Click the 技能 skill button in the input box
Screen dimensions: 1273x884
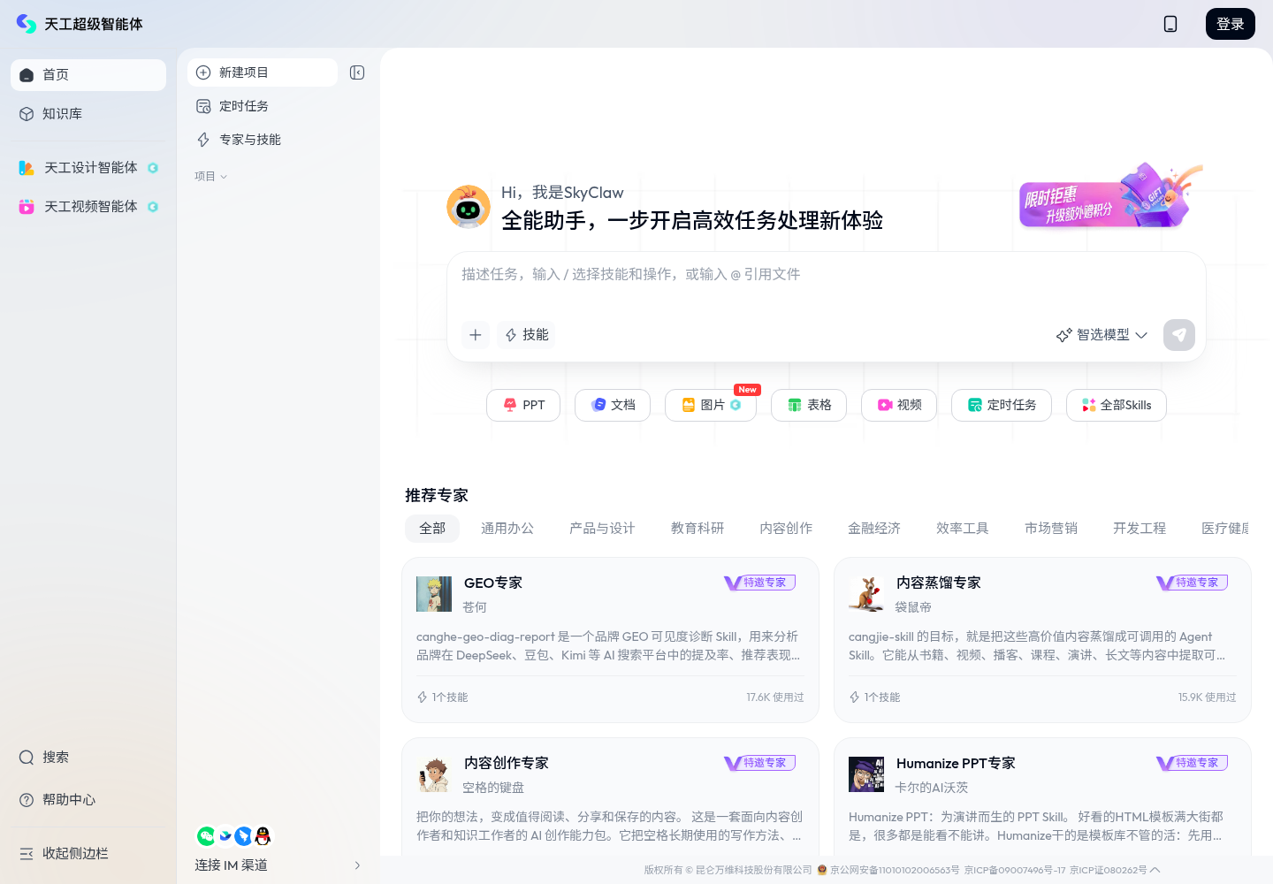[x=526, y=335]
